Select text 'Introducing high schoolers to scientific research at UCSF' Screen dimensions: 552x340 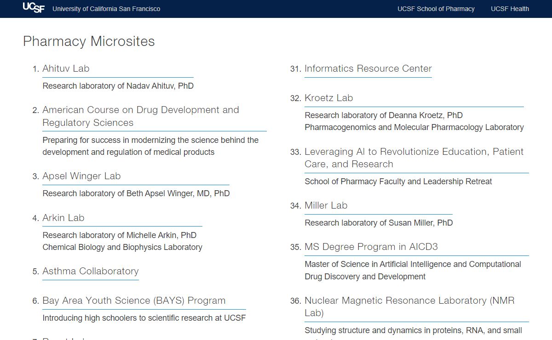(x=144, y=318)
